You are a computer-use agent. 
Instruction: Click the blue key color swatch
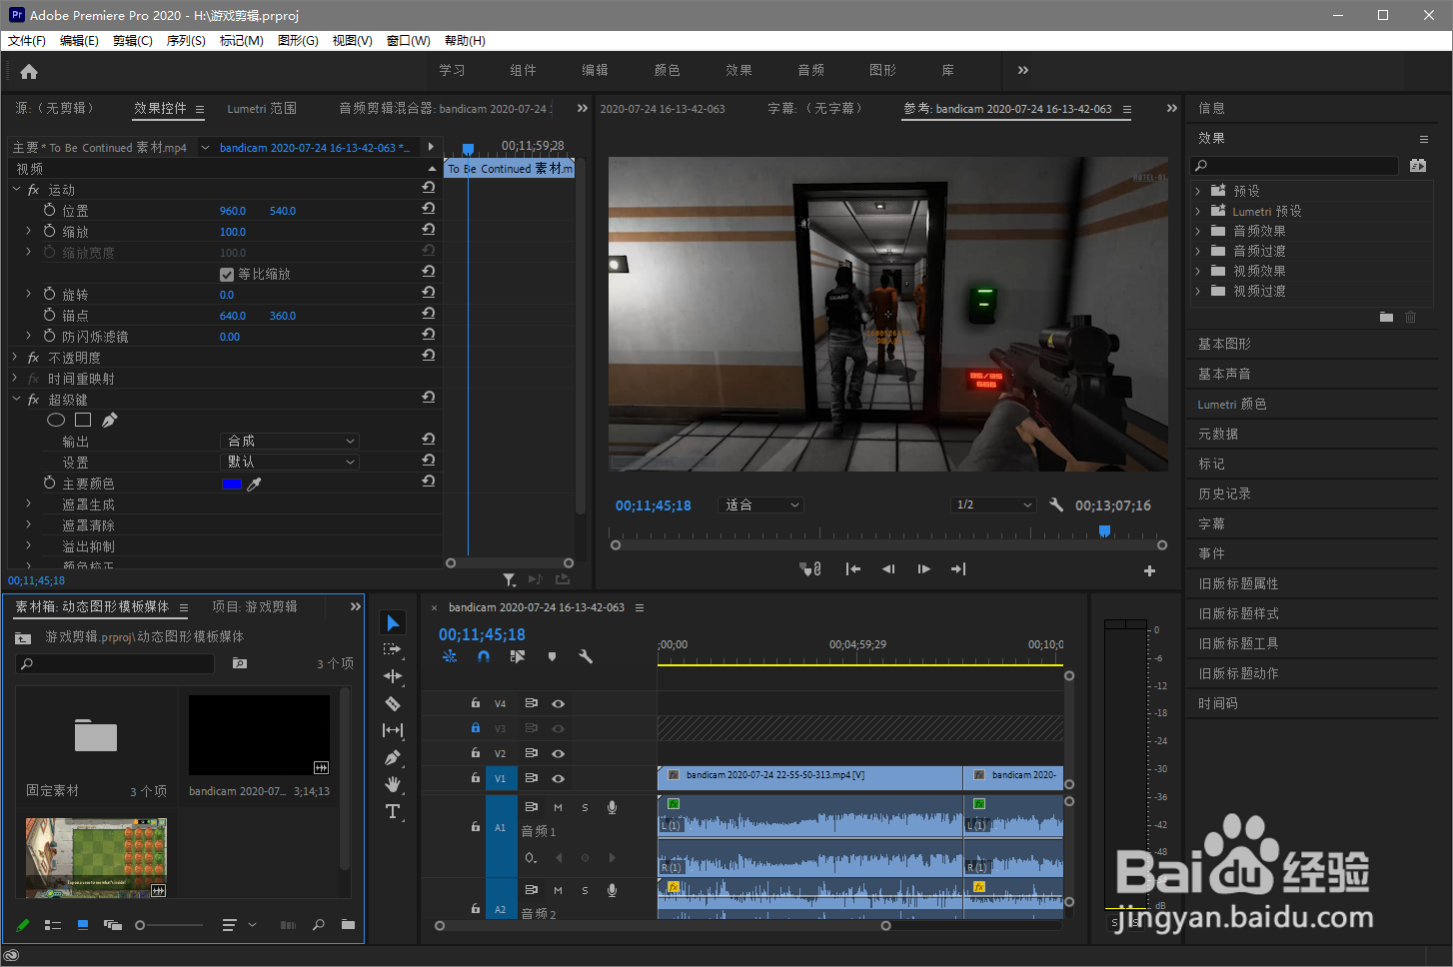pyautogui.click(x=232, y=483)
